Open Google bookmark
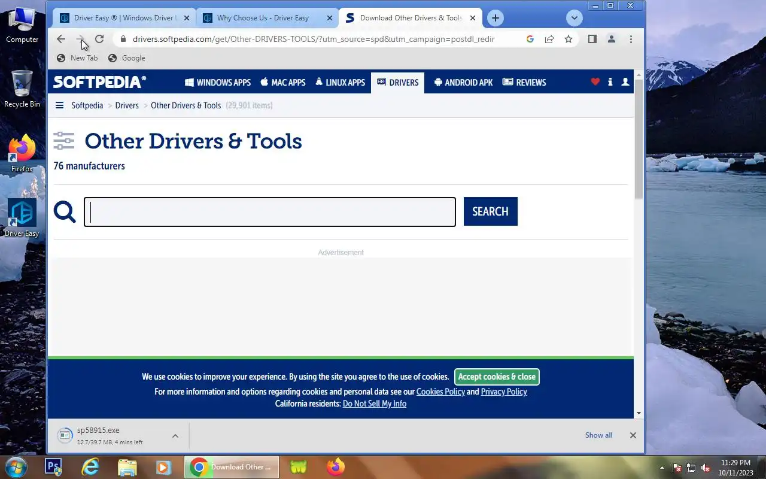Screen dimensions: 766x479 click(x=126, y=58)
